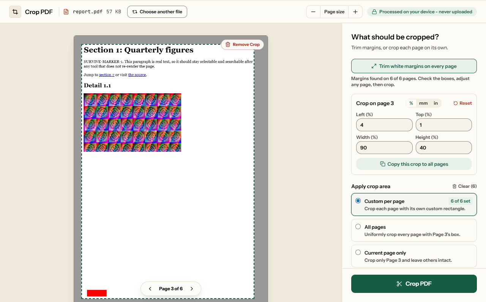
Task: Click the Crop PDF logo icon
Action: (15, 12)
